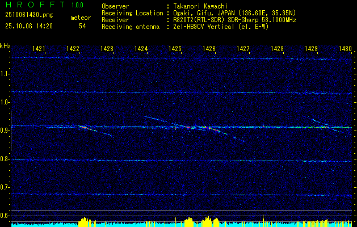357x227 pixels.
Task: Select the 0.9 frequency axis label
Action: point(6,131)
